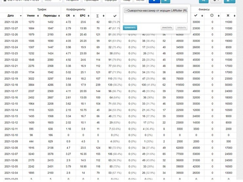
Task: Select the date cell 2021-12-10
Action: pos(11,135)
